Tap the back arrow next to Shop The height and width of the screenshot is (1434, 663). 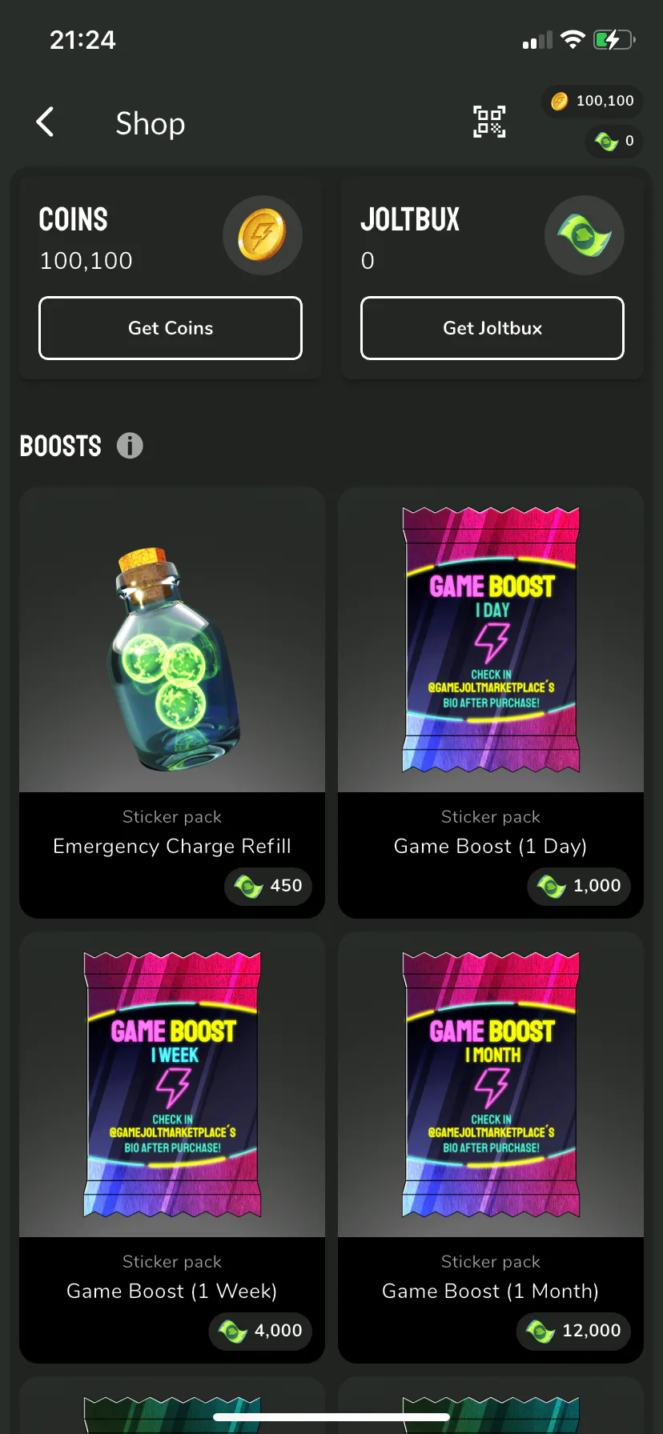46,122
